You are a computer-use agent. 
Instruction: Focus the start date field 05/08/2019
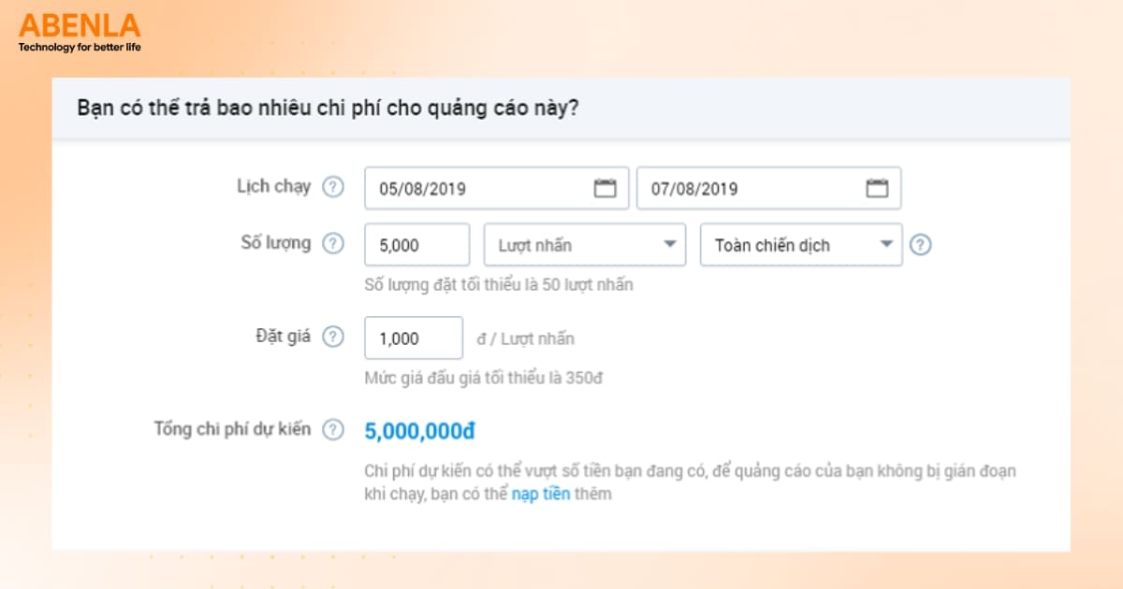tap(496, 188)
